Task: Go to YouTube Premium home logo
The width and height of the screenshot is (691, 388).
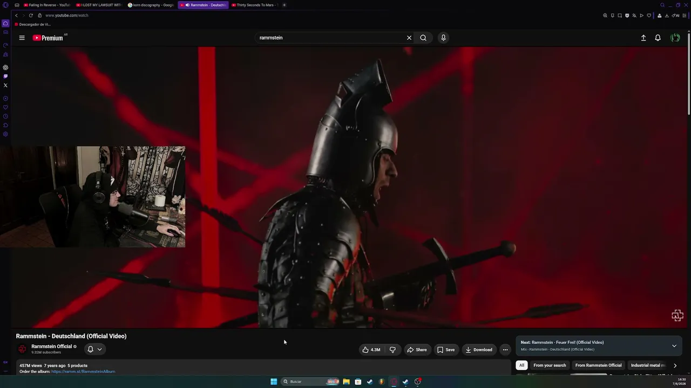Action: [x=48, y=38]
